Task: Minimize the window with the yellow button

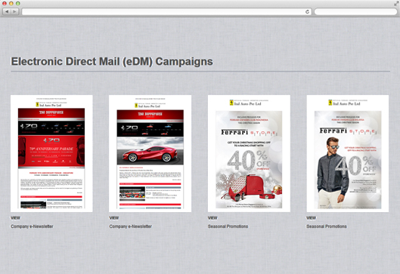Action: (11, 4)
